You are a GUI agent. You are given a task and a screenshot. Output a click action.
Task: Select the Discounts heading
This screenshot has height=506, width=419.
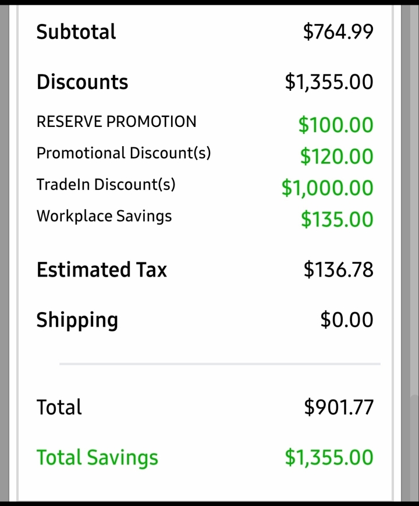(x=82, y=82)
